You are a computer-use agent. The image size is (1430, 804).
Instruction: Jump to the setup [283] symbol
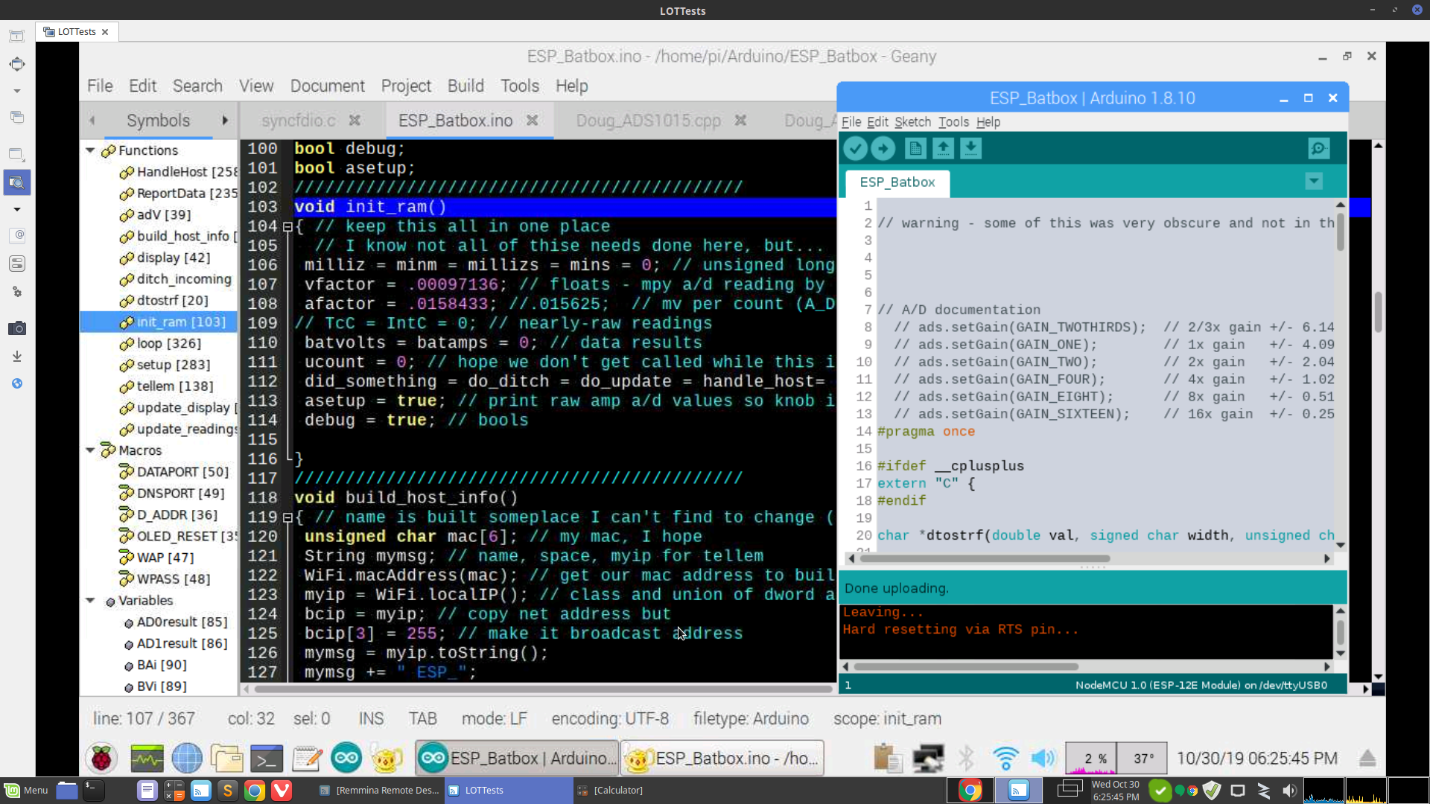[165, 365]
